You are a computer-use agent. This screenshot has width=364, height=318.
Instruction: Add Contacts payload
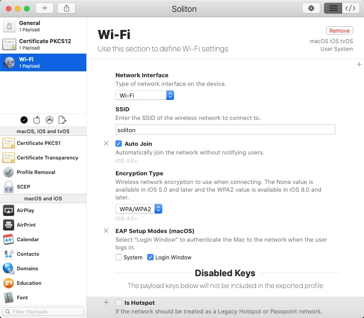43,254
